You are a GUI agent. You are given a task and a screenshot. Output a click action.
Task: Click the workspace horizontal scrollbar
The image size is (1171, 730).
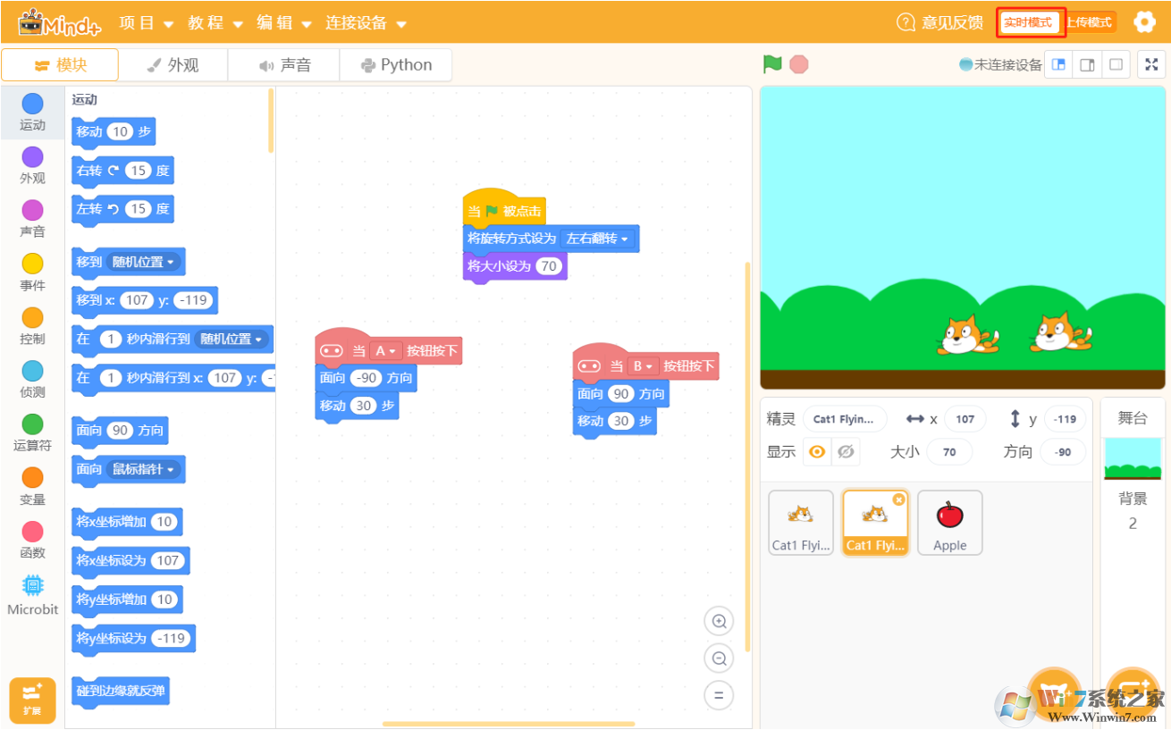509,724
